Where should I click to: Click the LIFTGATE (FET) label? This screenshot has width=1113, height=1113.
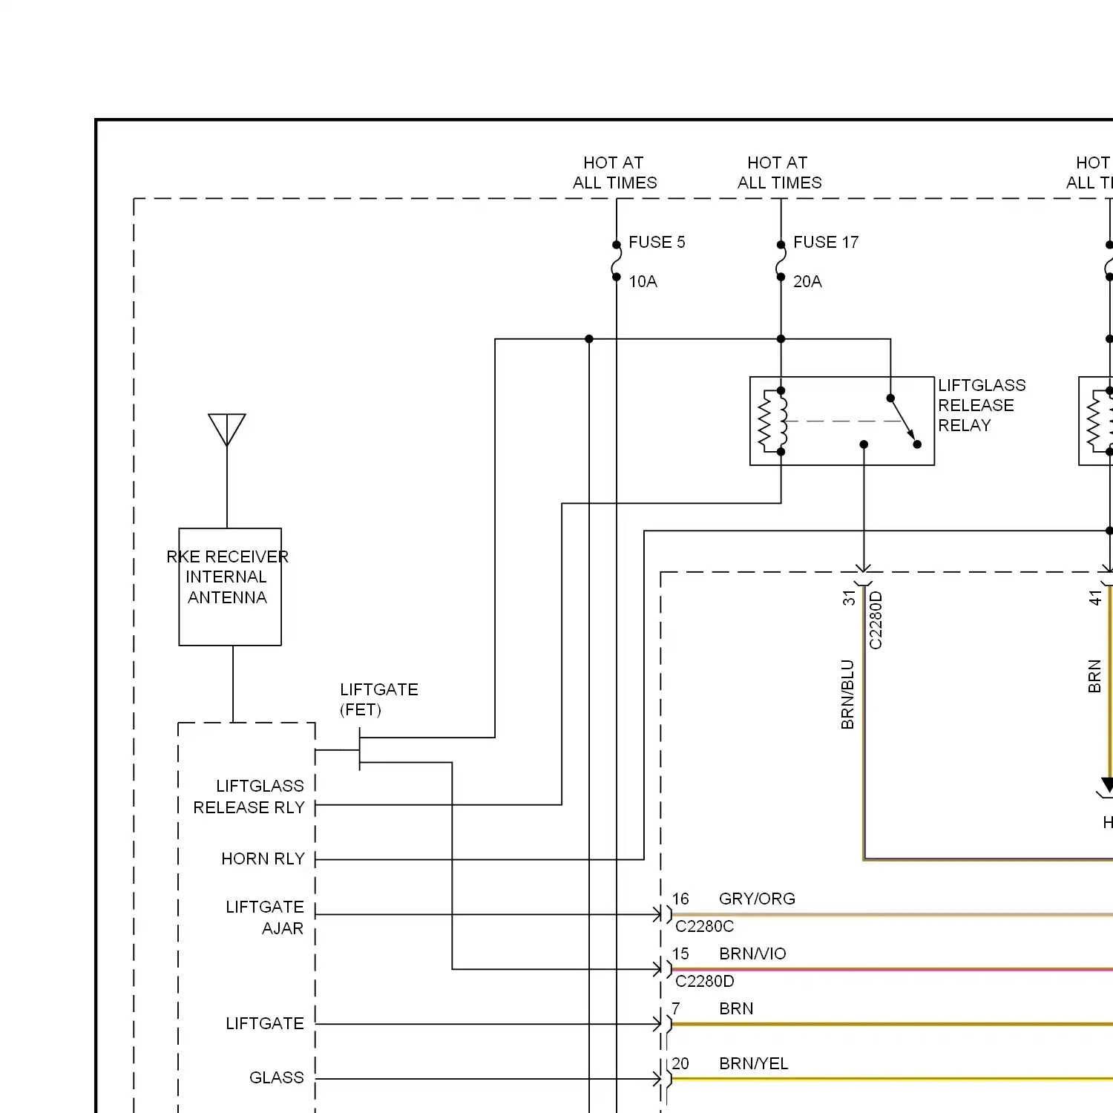click(379, 700)
